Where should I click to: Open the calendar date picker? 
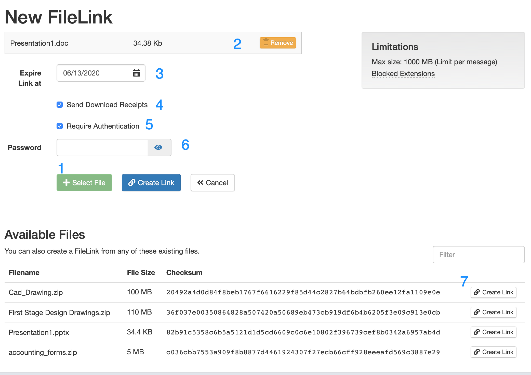click(x=137, y=73)
